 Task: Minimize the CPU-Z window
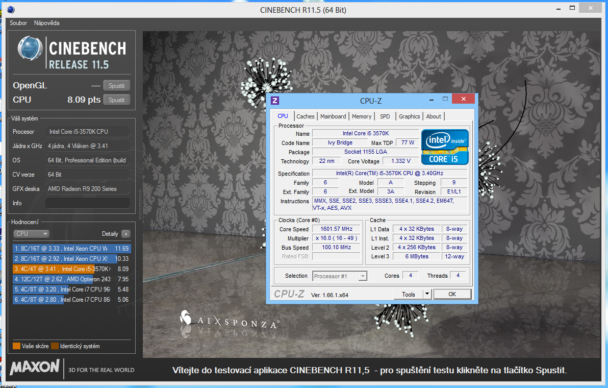[x=431, y=100]
